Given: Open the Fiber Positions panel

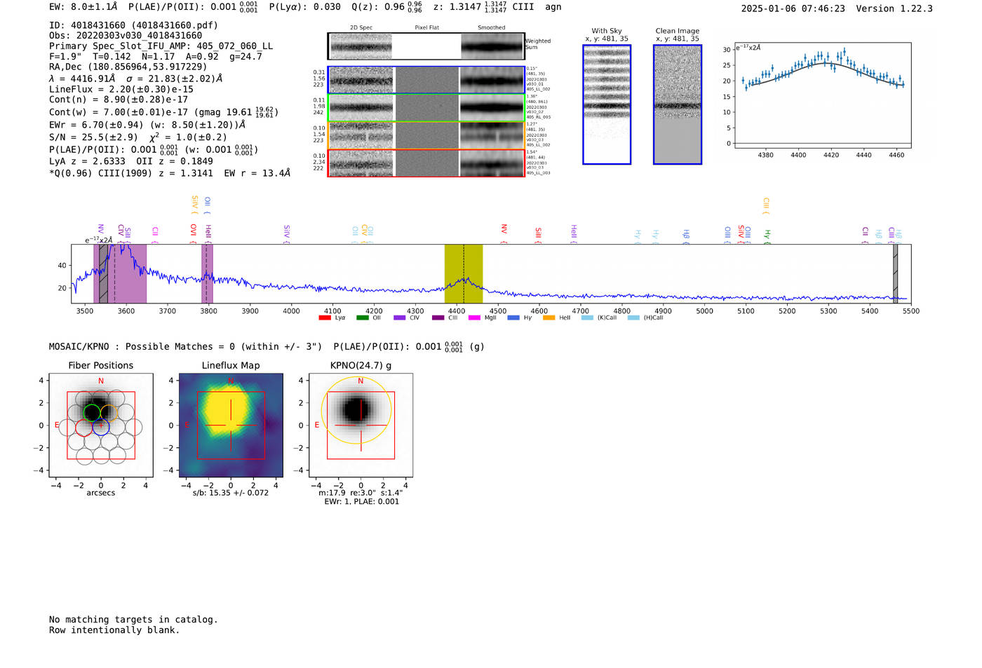Looking at the screenshot, I should 101,425.
